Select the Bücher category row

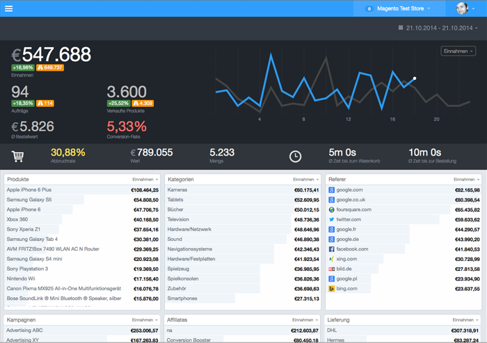click(243, 210)
